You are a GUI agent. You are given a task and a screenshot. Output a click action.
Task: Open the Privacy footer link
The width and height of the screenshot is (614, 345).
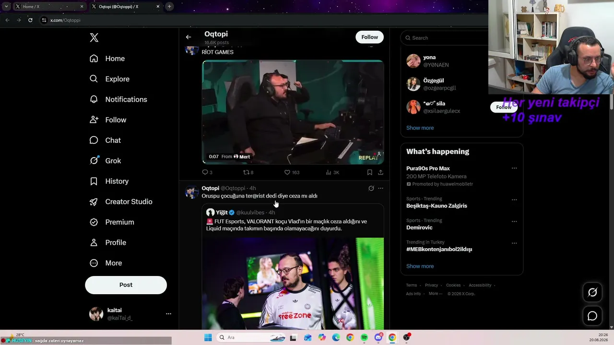(431, 286)
